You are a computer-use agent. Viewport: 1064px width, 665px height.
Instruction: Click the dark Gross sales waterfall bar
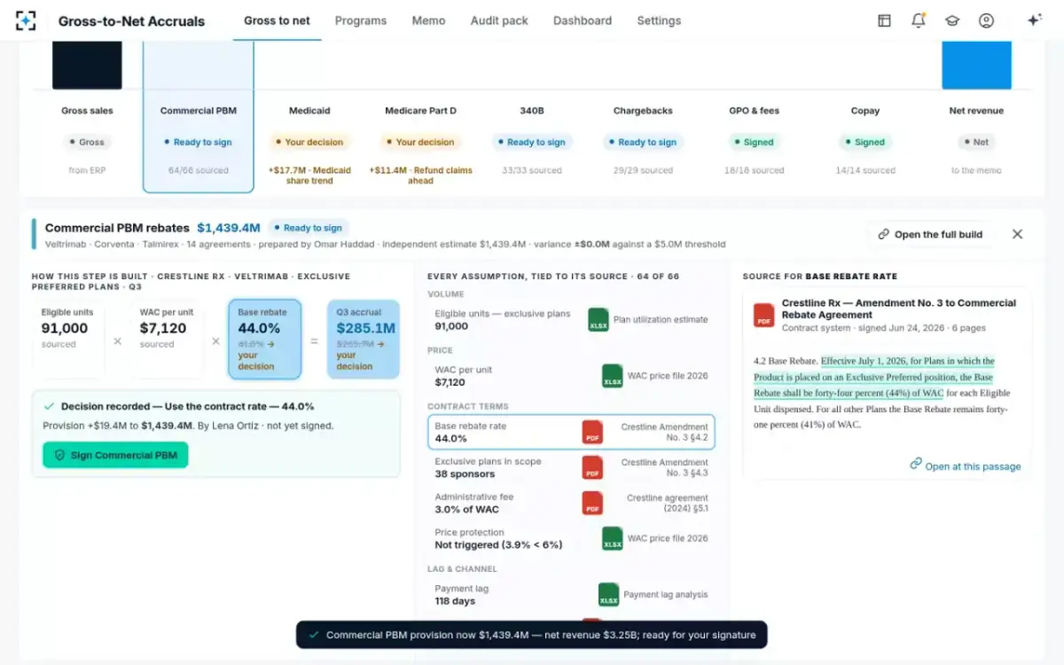pos(87,65)
